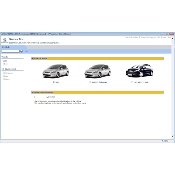Click the Internet Explorer icon in title bar
Viewport: 175px width, 175px height.
click(x=2, y=34)
